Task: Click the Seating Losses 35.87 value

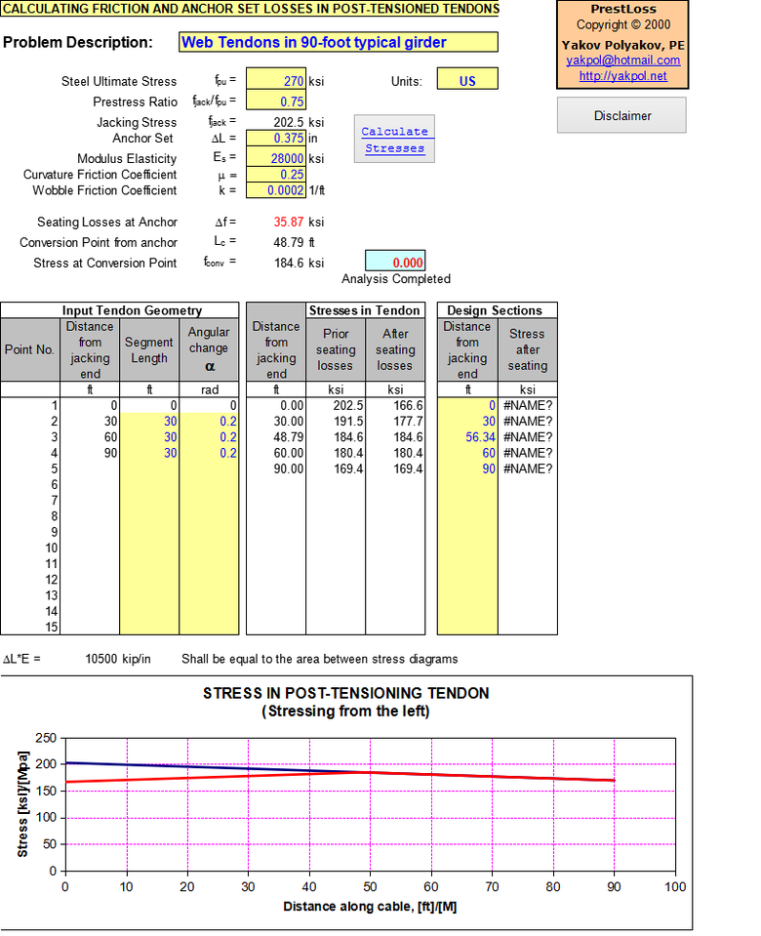Action: (x=289, y=223)
